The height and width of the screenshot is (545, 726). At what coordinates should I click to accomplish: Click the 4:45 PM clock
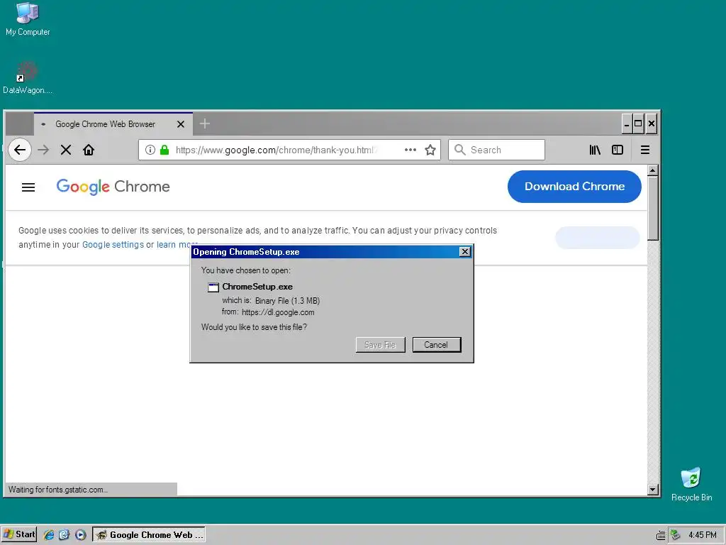[x=703, y=535]
